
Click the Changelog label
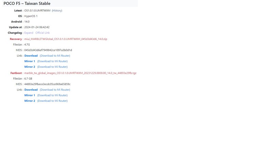point(15,33)
